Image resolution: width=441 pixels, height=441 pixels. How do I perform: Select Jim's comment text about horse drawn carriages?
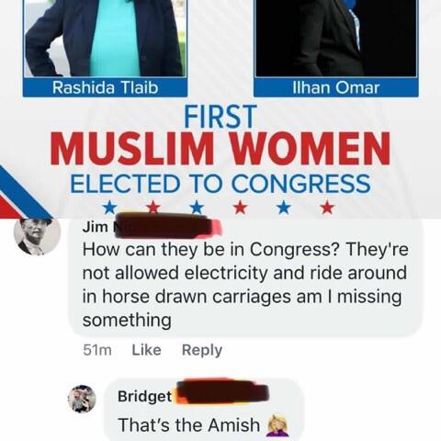point(245,285)
